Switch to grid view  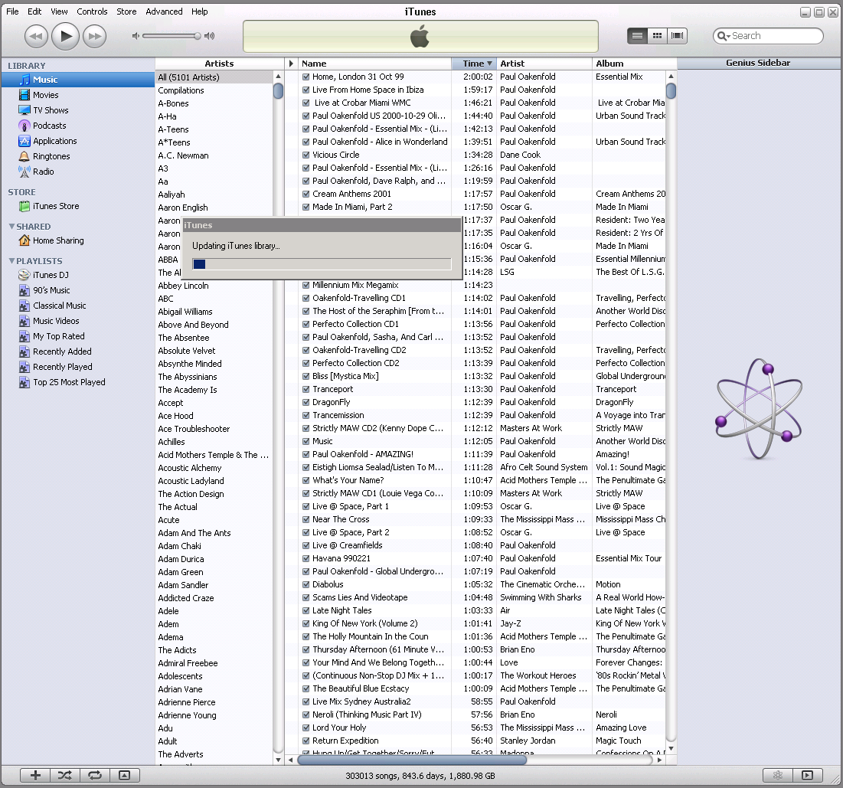click(x=657, y=36)
